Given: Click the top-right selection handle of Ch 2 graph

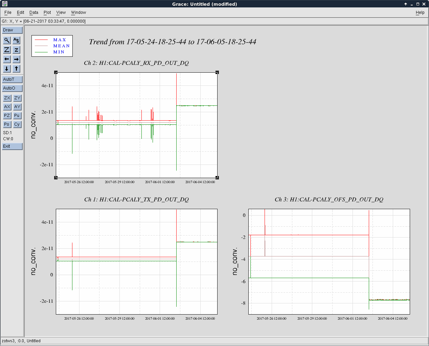Looking at the screenshot, I should pos(217,73).
